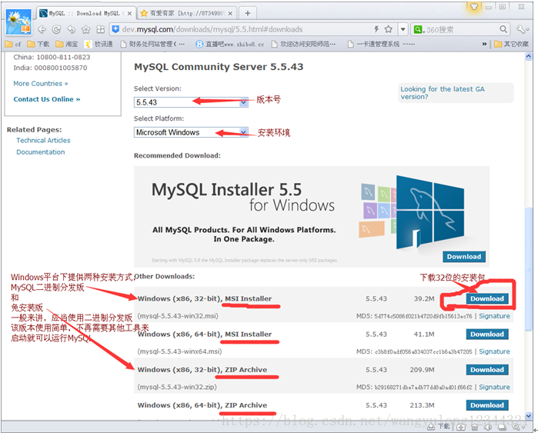Open the 一卡通管理系统 bookmark
Screen dimensions: 538x436
pos(381,44)
